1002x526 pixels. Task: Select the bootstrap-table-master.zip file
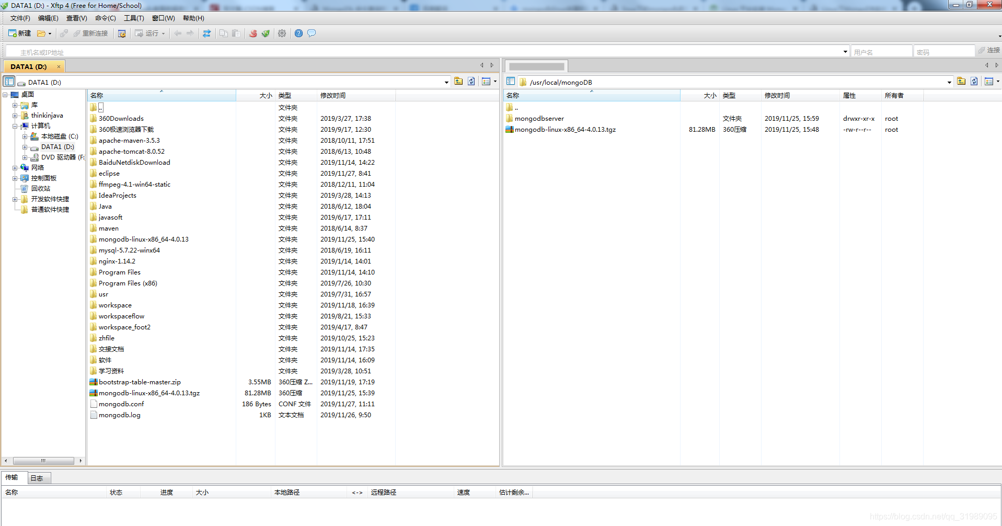140,382
